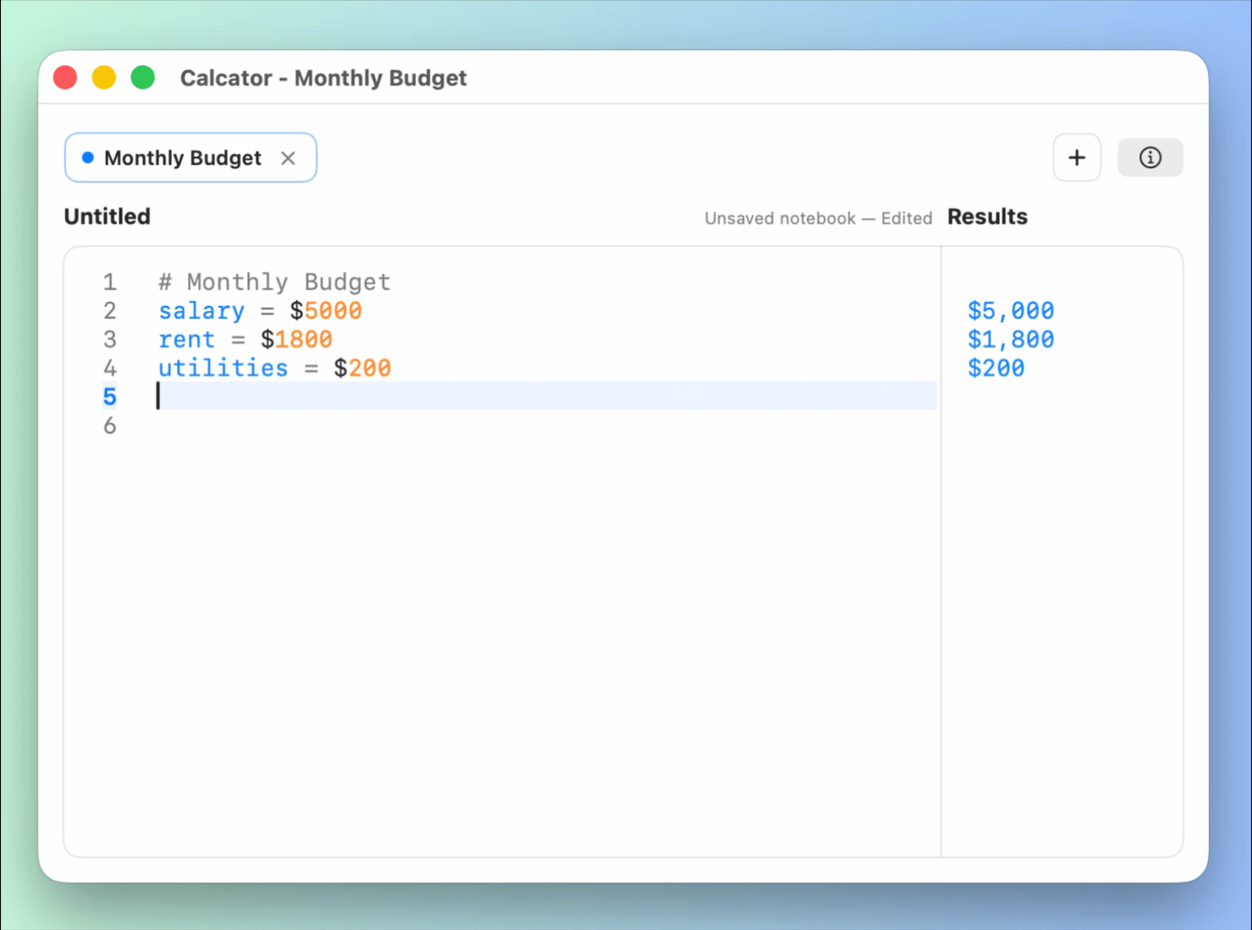Click the blue unsaved dot on the tab
This screenshot has height=930, width=1252.
87,157
